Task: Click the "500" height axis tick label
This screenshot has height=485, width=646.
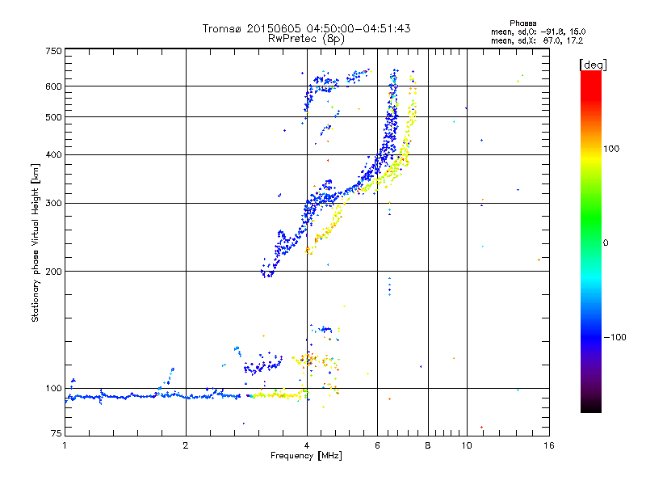Action: pos(54,117)
